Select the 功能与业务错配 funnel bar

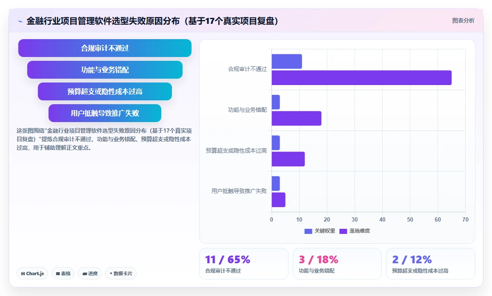(x=105, y=70)
